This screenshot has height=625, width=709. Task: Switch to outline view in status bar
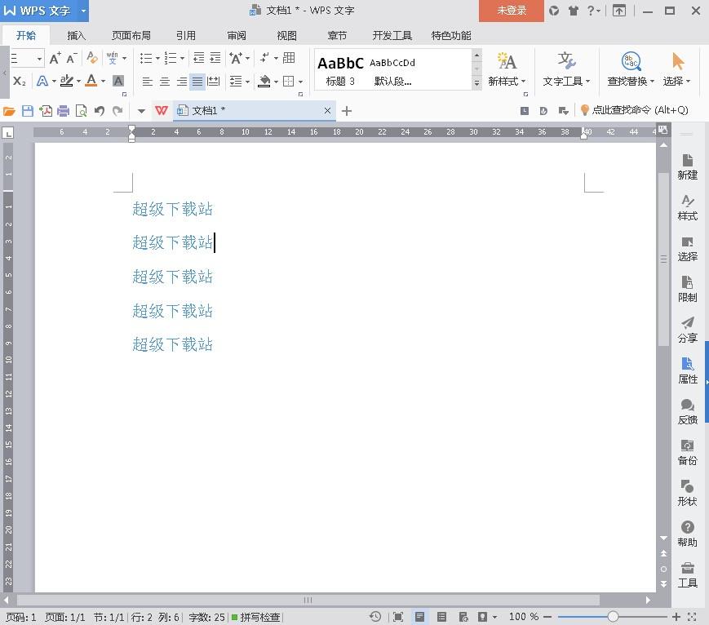(441, 616)
